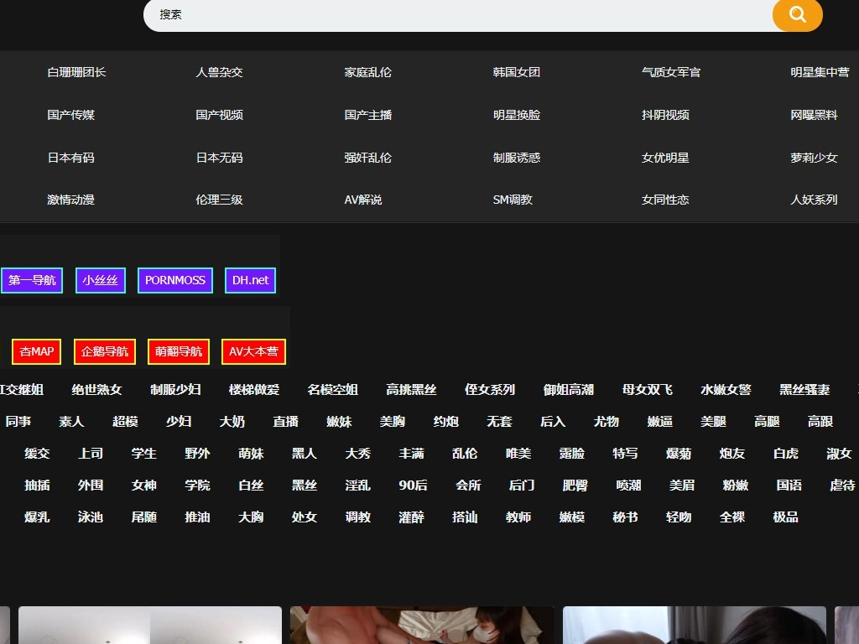Screen dimensions: 859x644
Task: Select the 直播 tag
Action: pyautogui.click(x=286, y=422)
